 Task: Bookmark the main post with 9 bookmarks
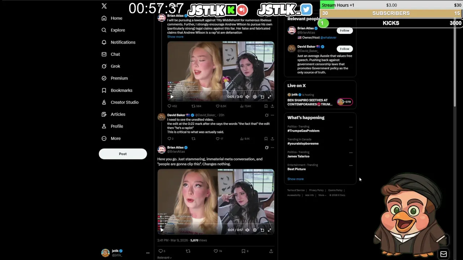point(245,251)
